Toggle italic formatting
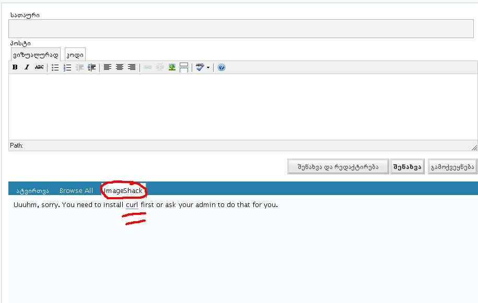 (x=27, y=67)
